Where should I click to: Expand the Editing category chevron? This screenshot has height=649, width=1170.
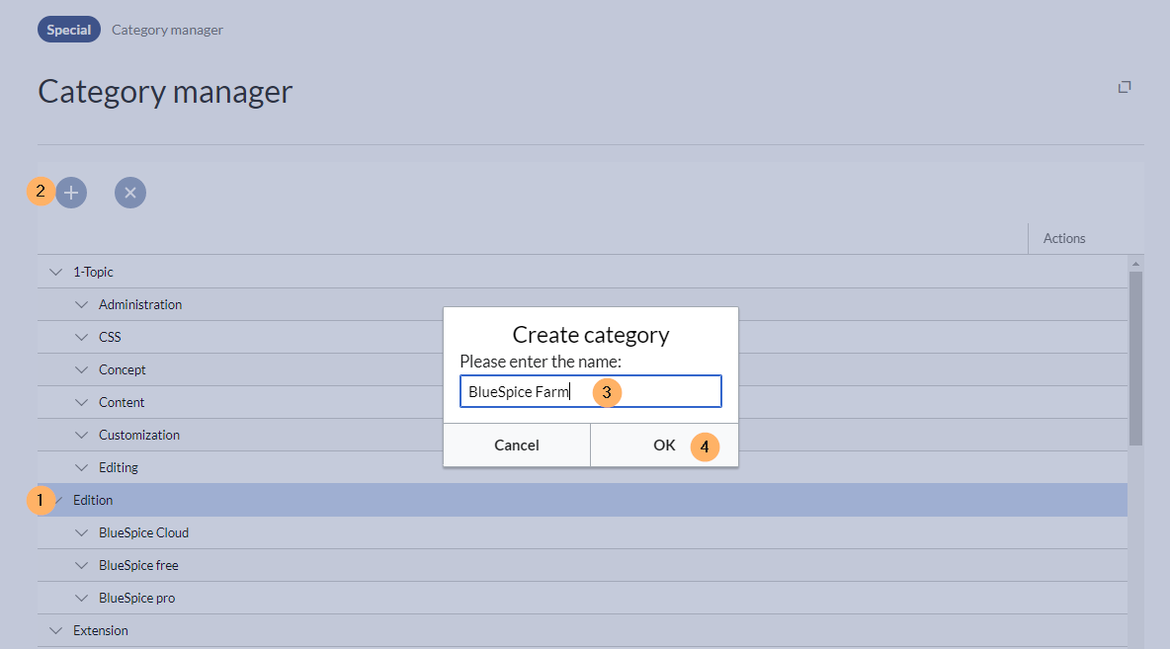pyautogui.click(x=82, y=467)
